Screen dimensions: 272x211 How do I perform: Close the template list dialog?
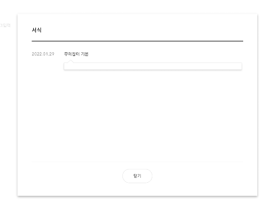click(137, 176)
